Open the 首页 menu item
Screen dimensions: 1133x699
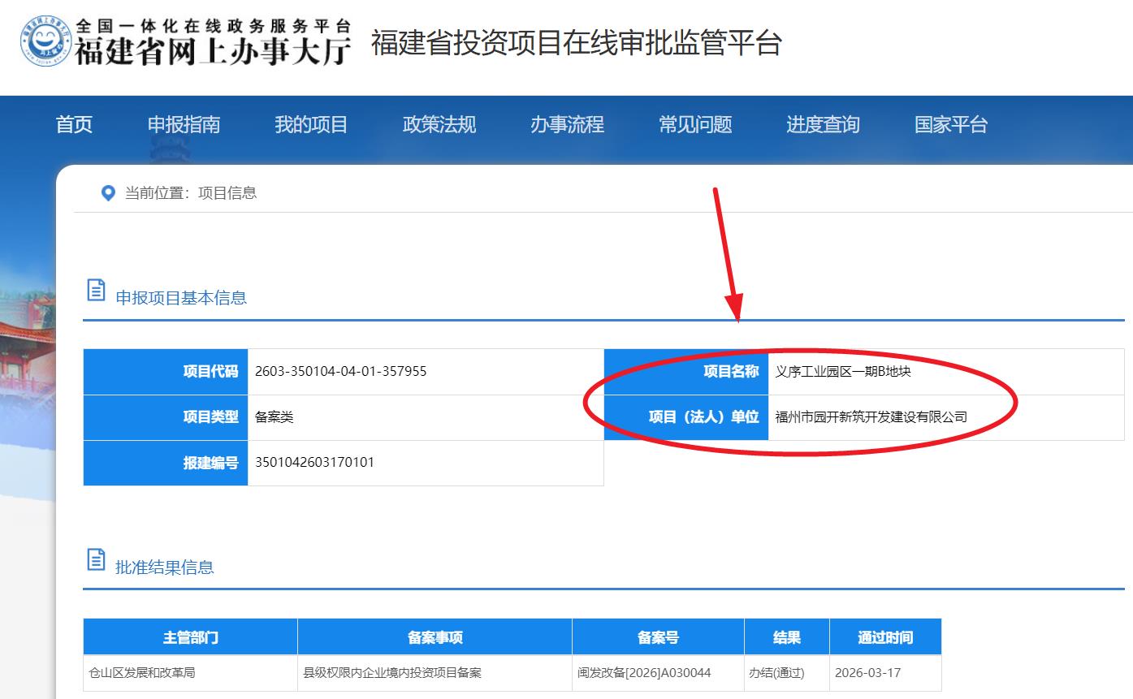point(74,125)
